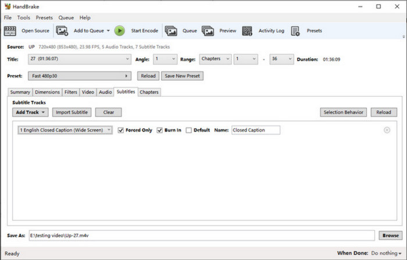Open the Add Track dropdown button

click(30, 112)
